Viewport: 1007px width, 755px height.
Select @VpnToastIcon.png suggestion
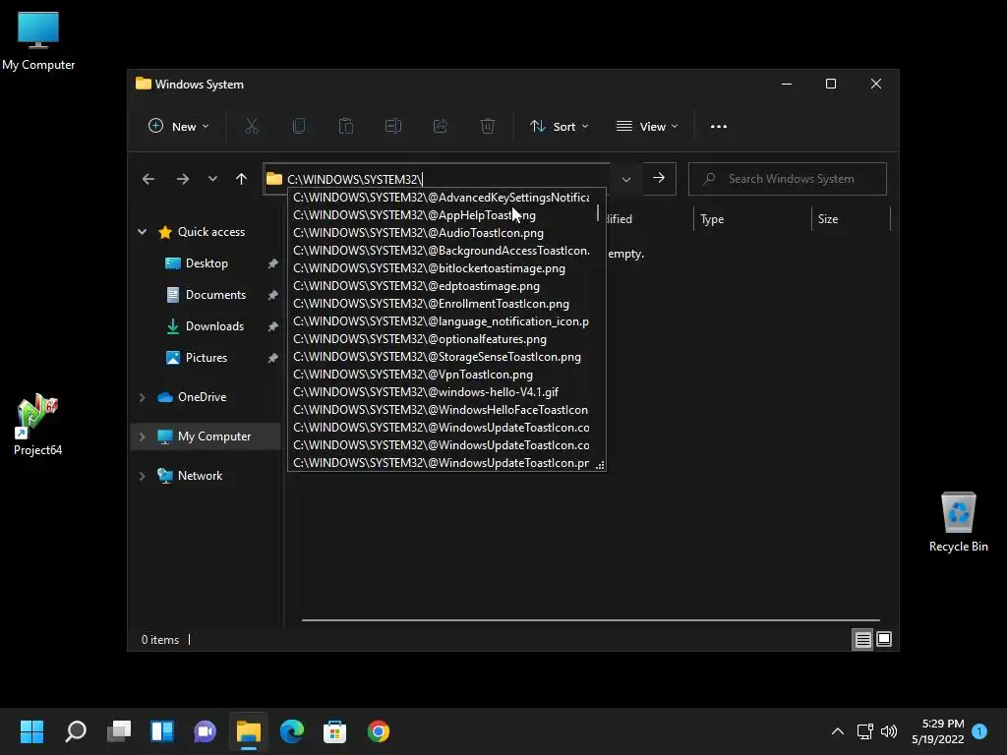(x=442, y=375)
